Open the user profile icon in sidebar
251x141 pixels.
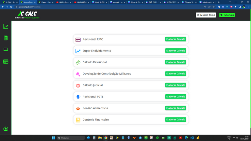[x=6, y=129]
